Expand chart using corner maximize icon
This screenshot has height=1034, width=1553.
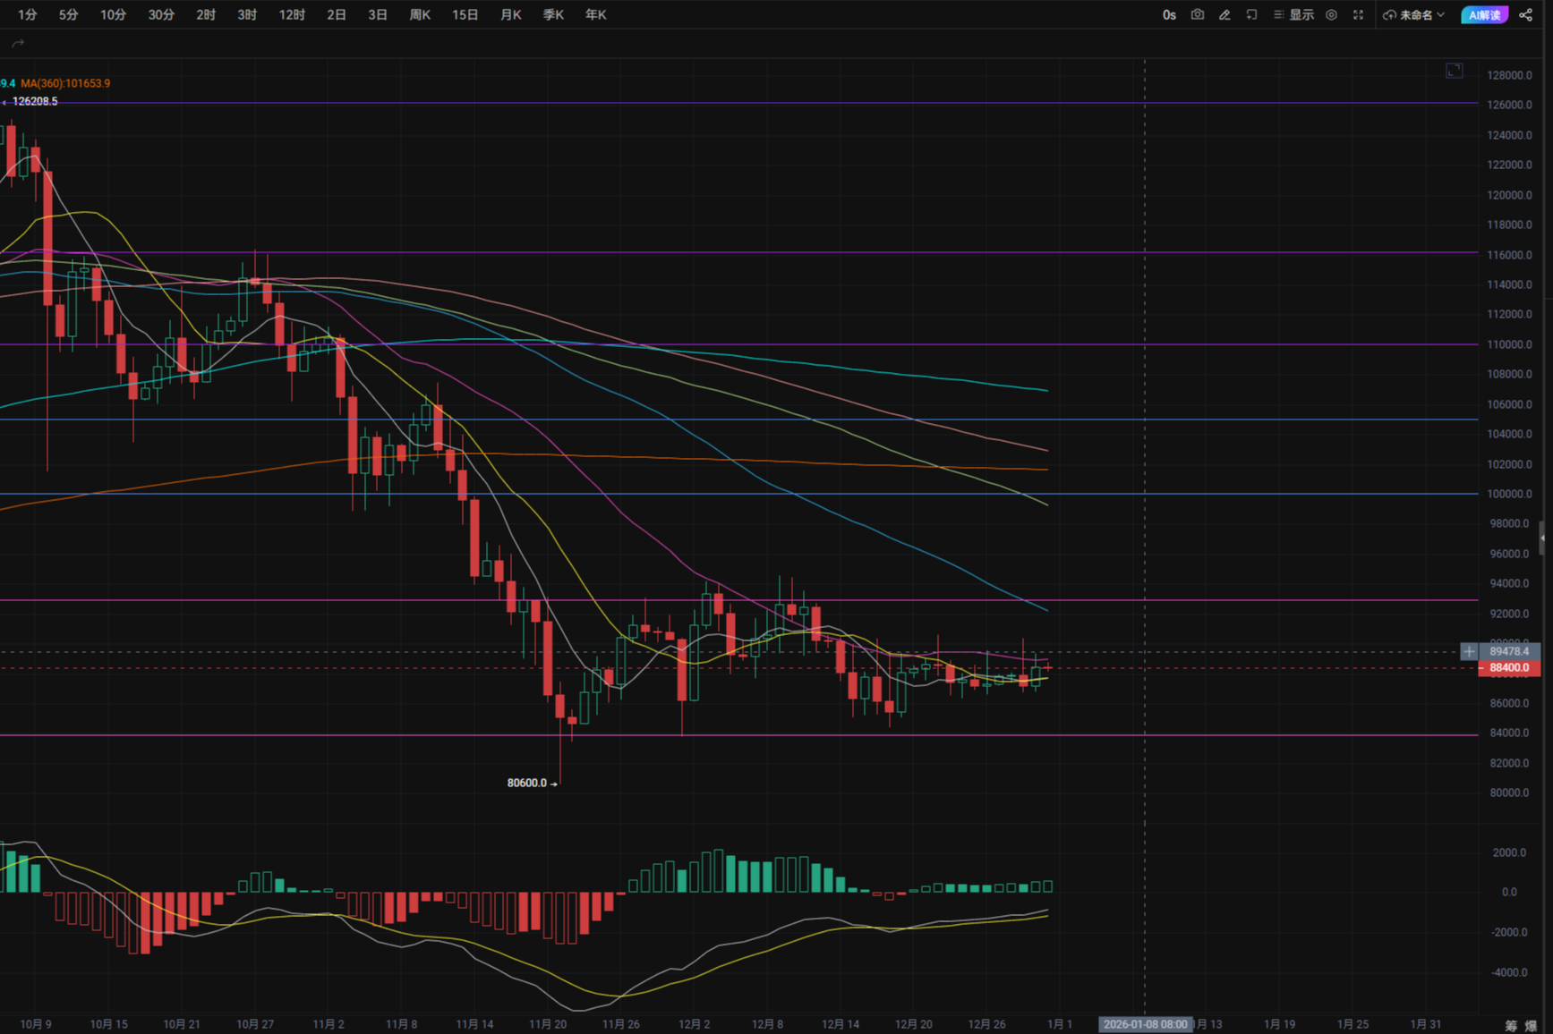(x=1454, y=71)
